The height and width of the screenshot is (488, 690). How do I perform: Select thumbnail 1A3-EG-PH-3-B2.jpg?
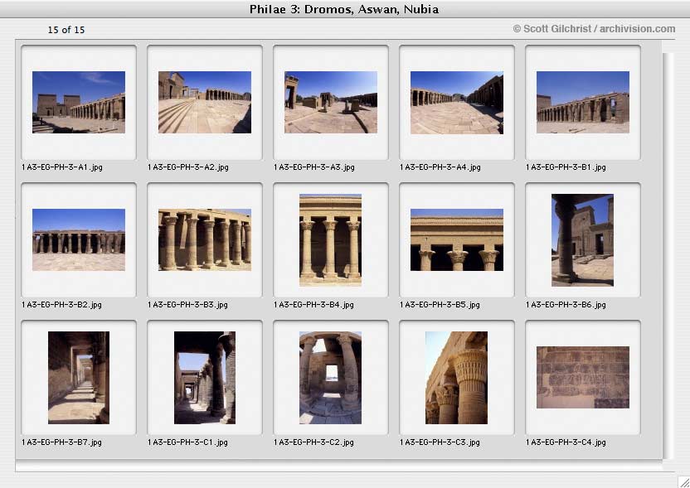[79, 239]
